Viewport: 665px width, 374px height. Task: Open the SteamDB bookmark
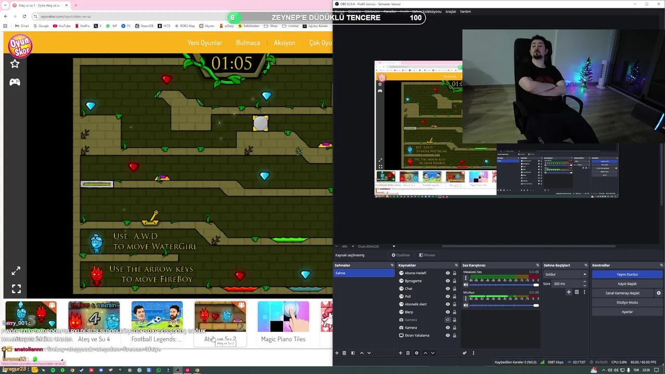coord(144,26)
